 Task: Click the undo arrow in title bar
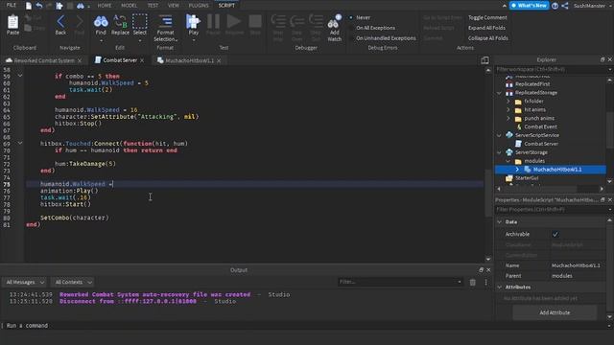pyautogui.click(x=39, y=6)
